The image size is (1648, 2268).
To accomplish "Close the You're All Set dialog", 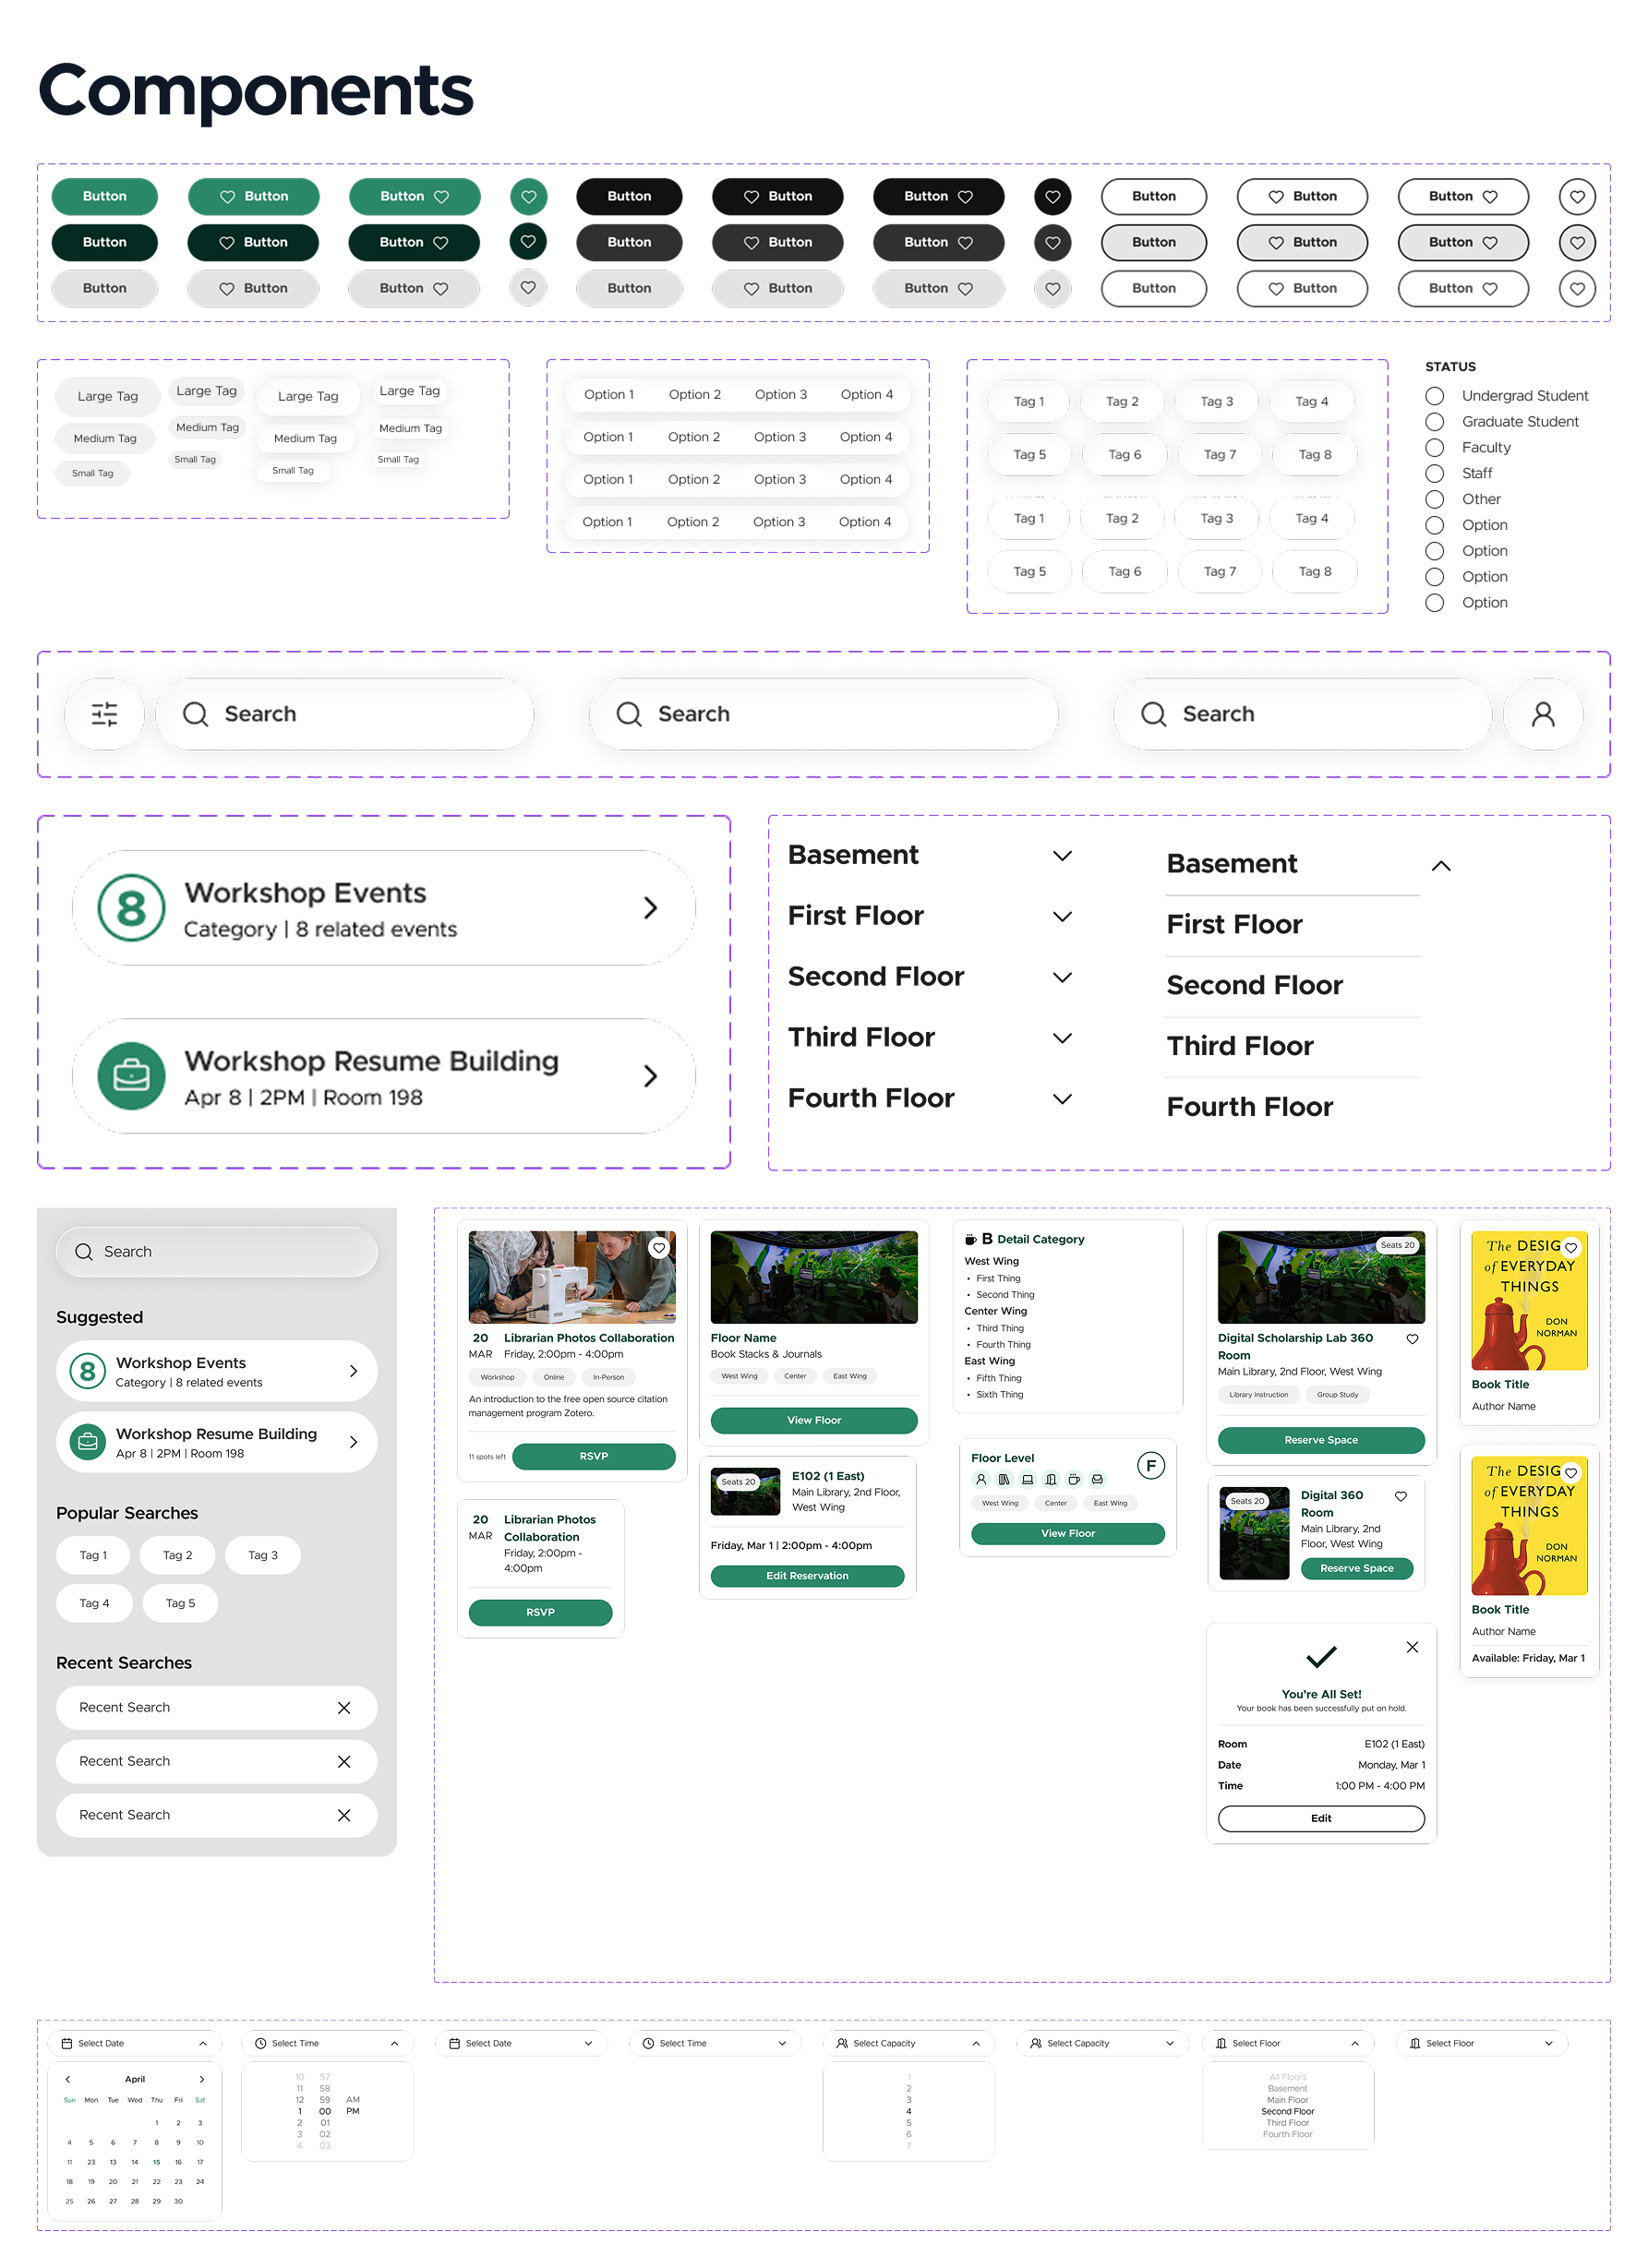I will pyautogui.click(x=1412, y=1647).
